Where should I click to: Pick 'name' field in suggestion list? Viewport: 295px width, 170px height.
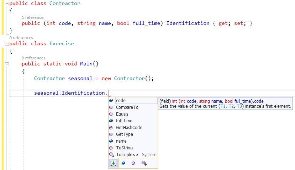[x=121, y=141]
